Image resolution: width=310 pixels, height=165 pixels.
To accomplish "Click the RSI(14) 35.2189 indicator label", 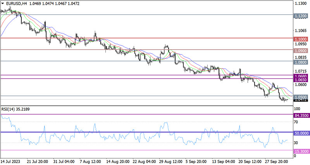I will point(15,109).
